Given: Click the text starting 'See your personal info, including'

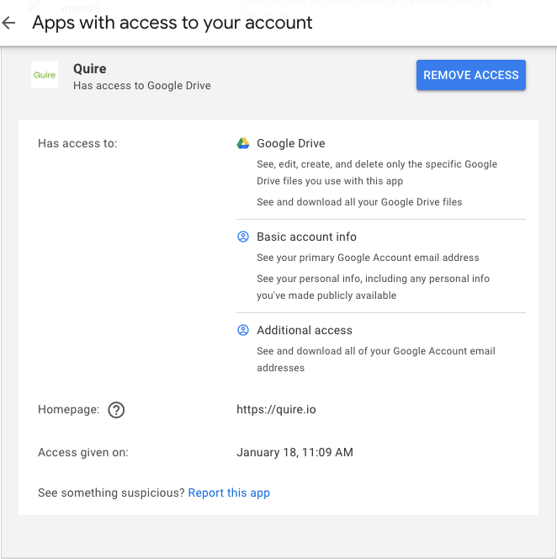Looking at the screenshot, I should 373,287.
